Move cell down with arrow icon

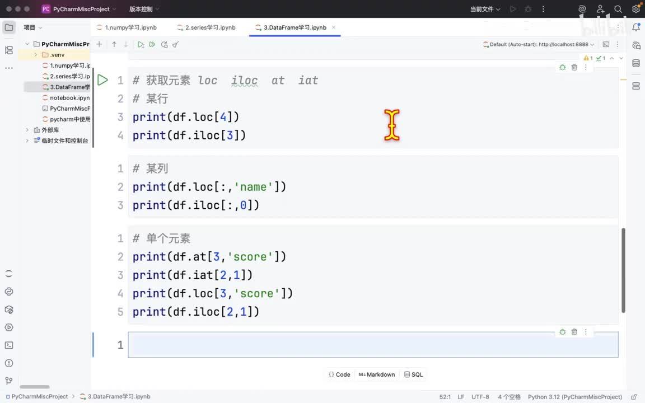pos(126,44)
